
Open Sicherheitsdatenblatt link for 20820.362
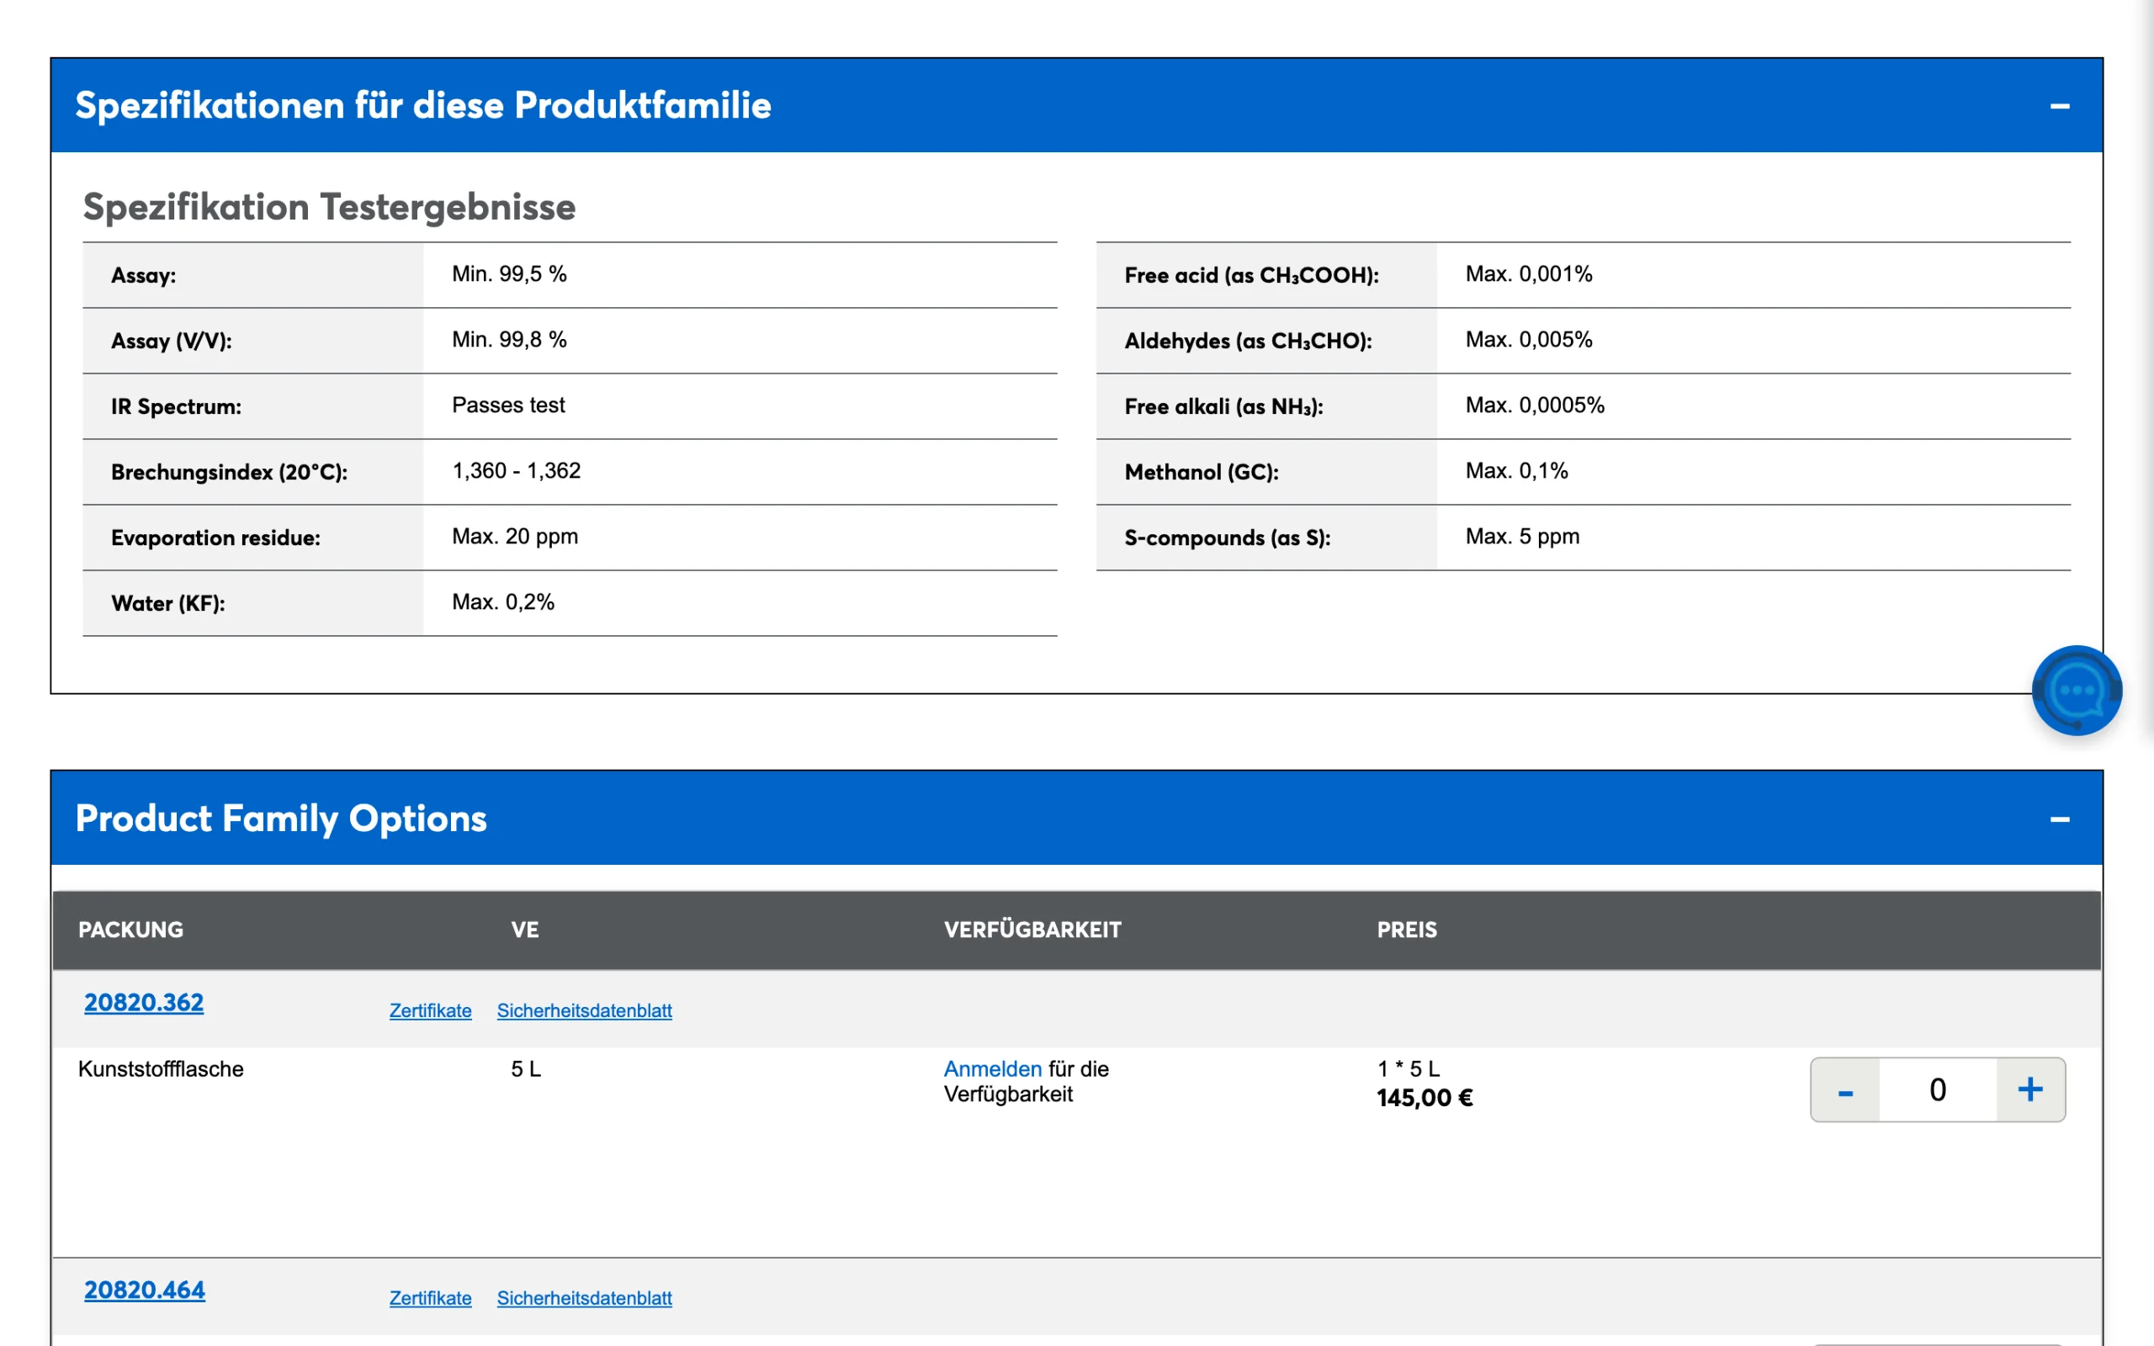[x=584, y=1010]
